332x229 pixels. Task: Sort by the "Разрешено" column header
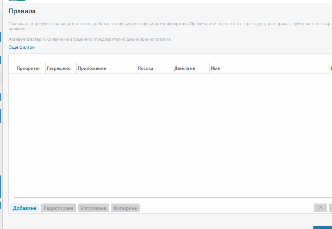coord(59,68)
